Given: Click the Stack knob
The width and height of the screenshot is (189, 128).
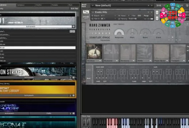Looking at the screenshot, I should coord(159,32).
